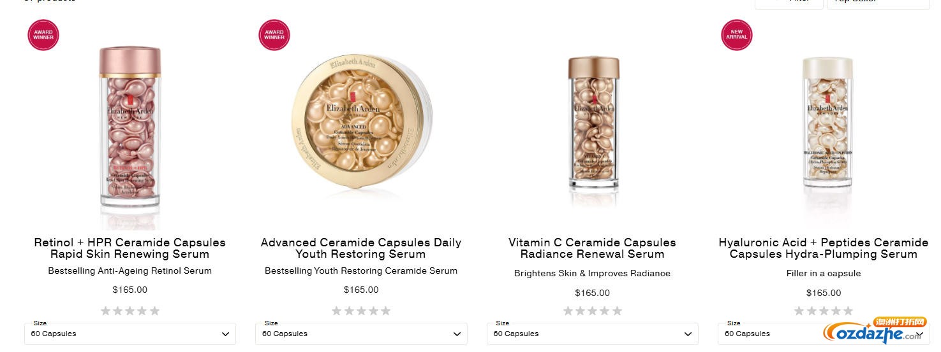
Task: Click Award Winner badge on Retinol serum
Action: [x=43, y=35]
